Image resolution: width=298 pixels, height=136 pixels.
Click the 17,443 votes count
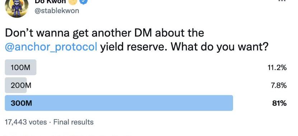(x=26, y=122)
